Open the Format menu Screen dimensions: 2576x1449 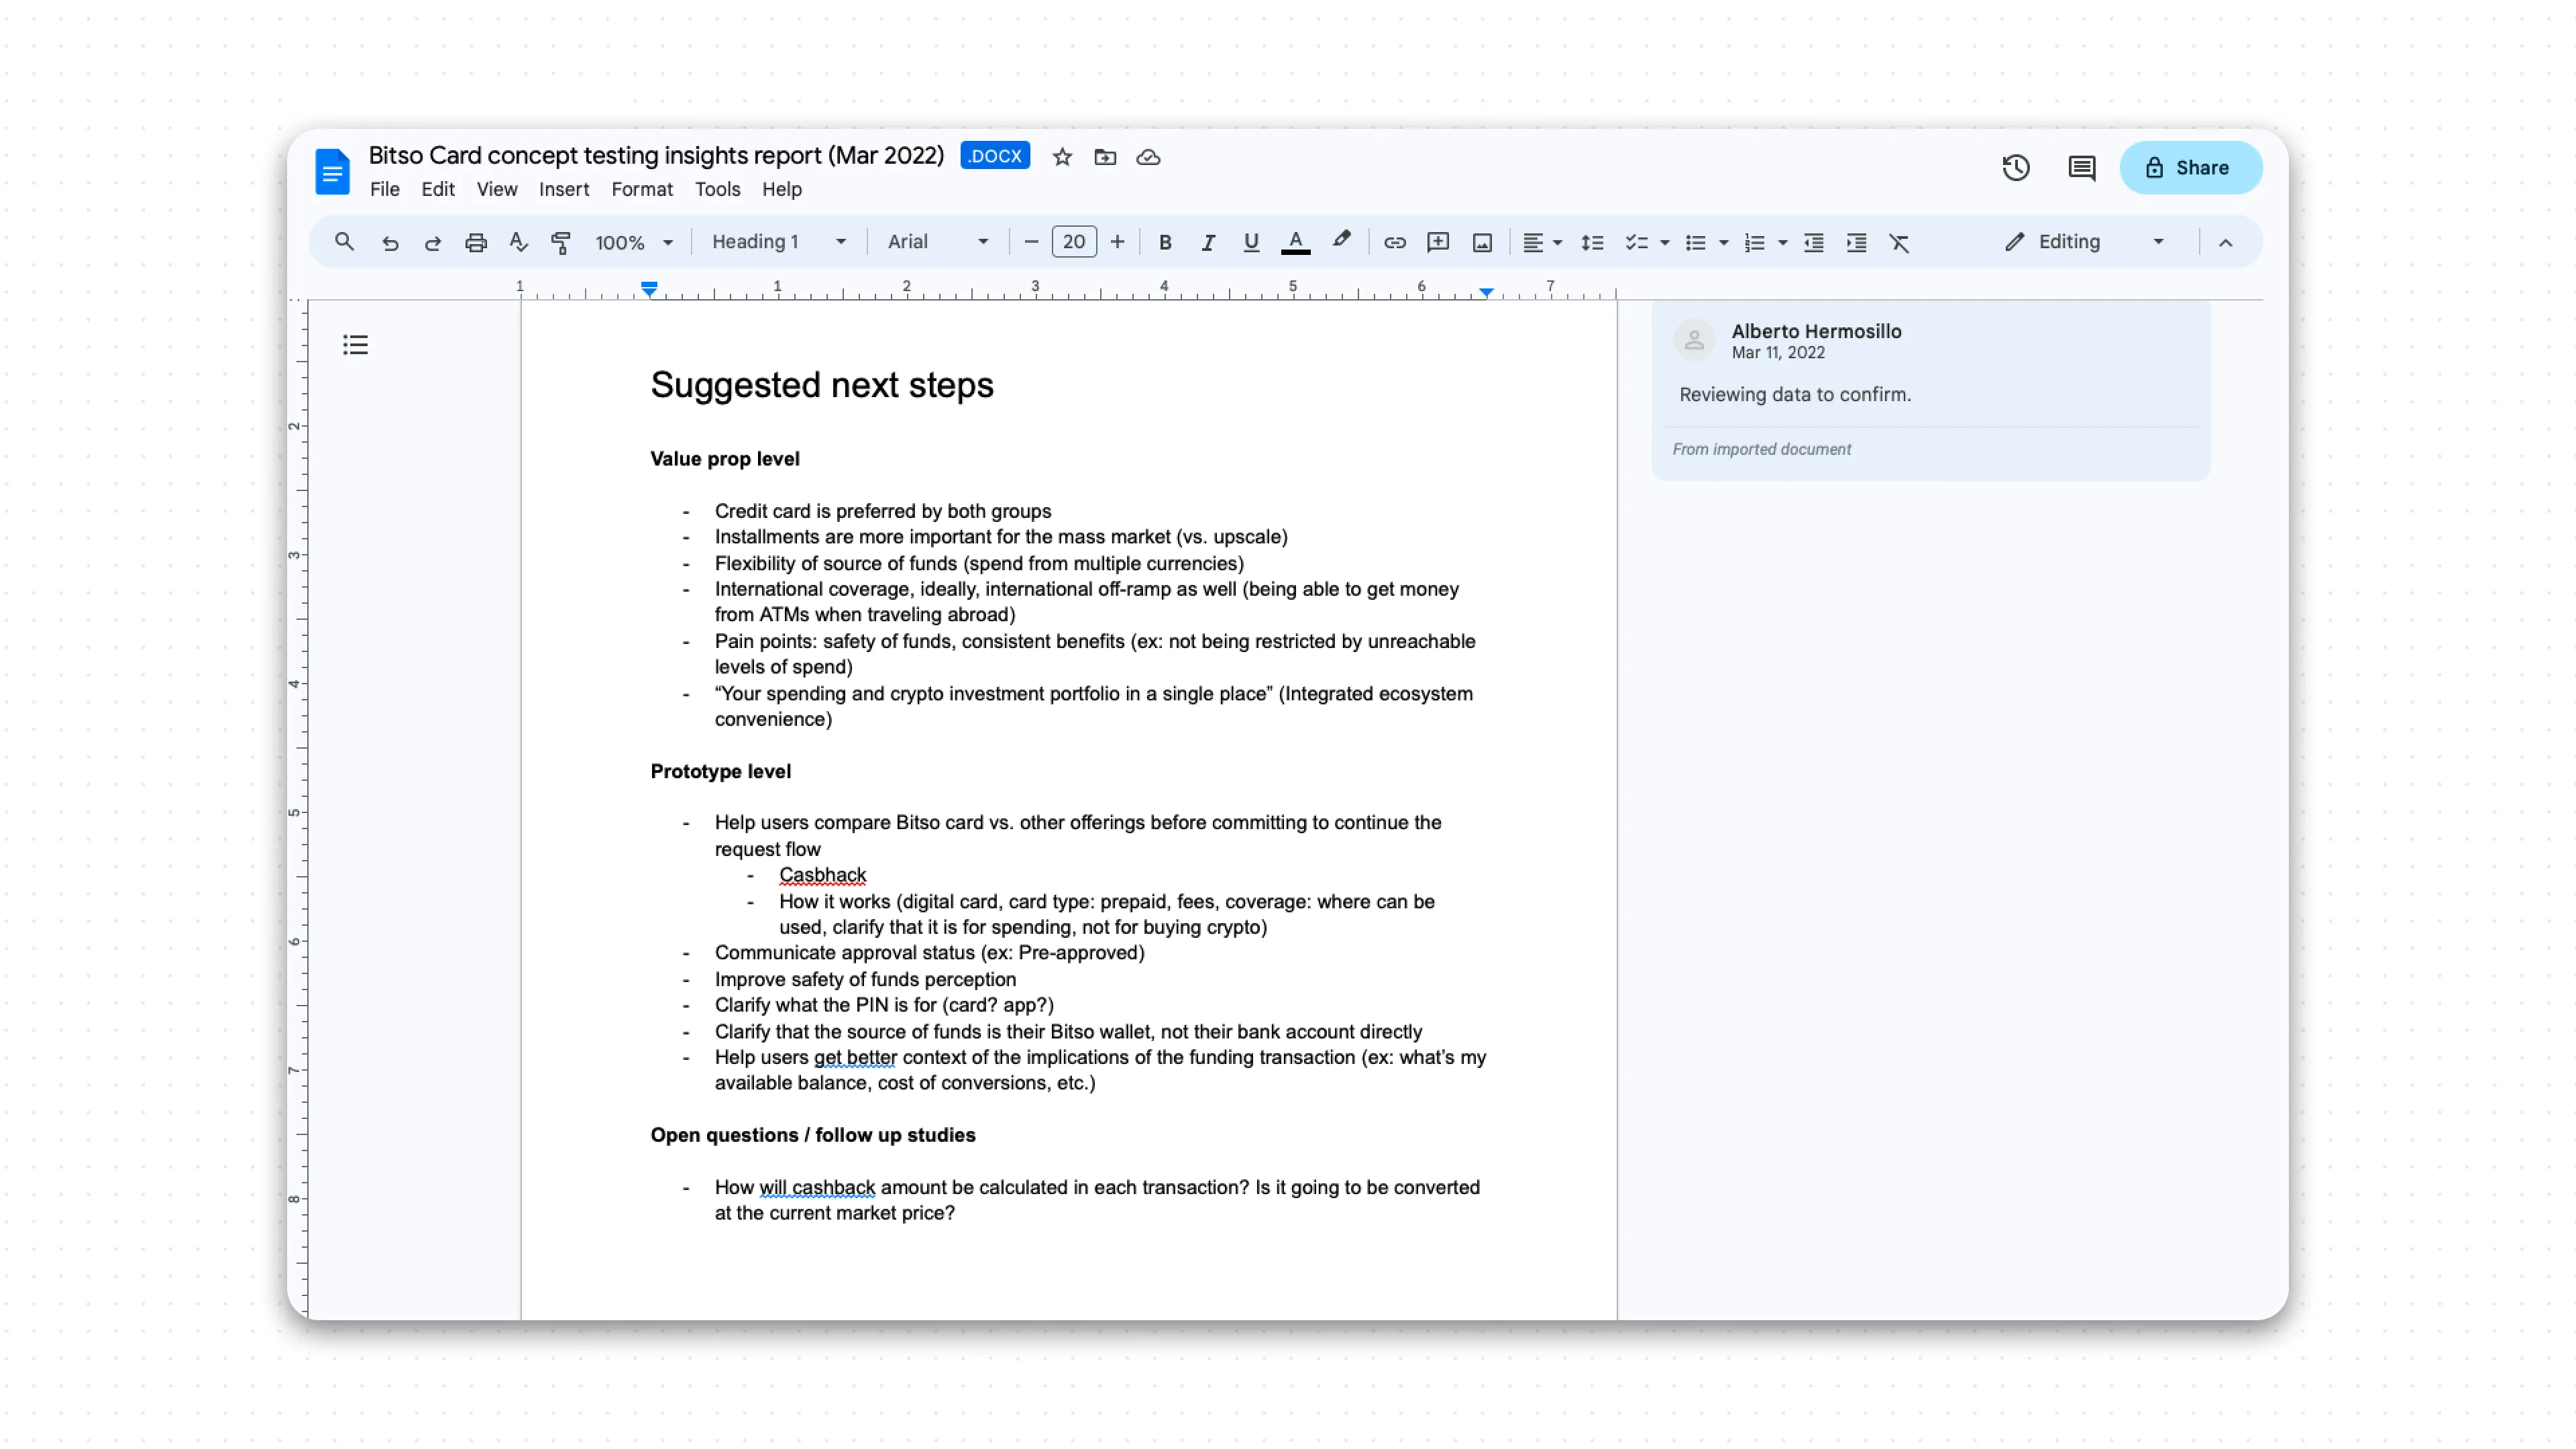(x=641, y=189)
